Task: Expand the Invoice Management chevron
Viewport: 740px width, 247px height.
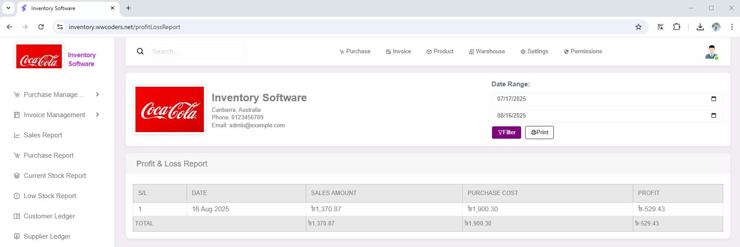Action: (x=98, y=115)
